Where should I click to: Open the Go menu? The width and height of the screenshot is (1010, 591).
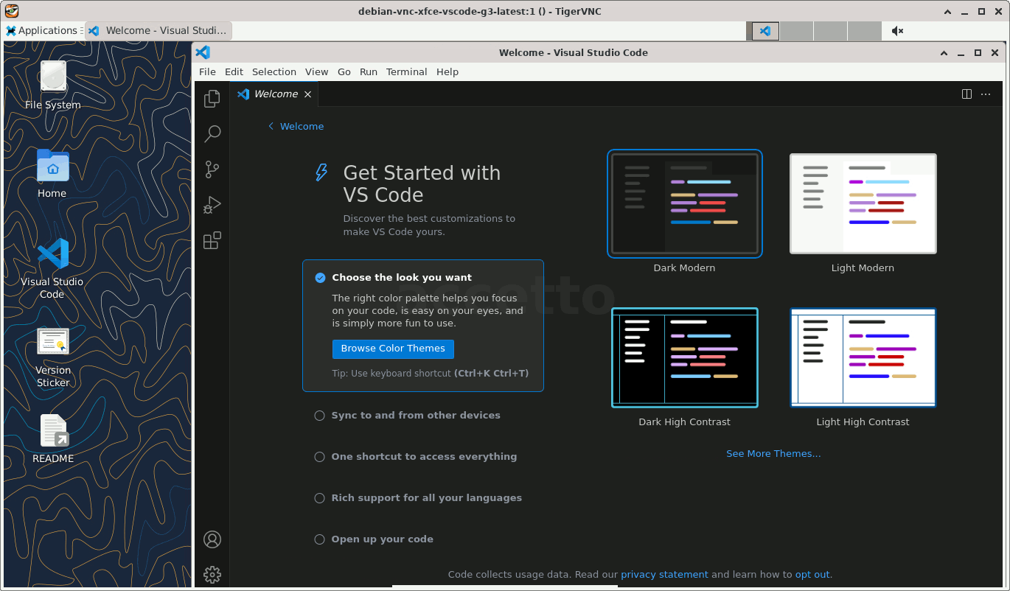pyautogui.click(x=344, y=72)
